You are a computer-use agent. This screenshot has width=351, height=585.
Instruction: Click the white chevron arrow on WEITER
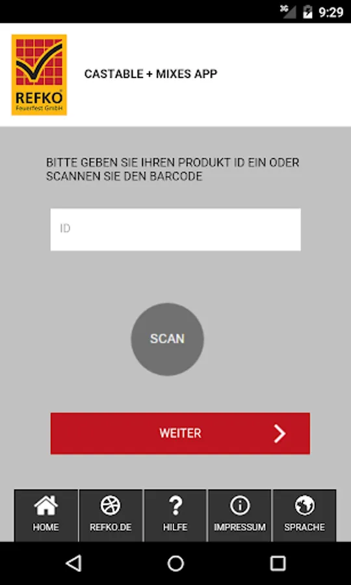tap(279, 434)
